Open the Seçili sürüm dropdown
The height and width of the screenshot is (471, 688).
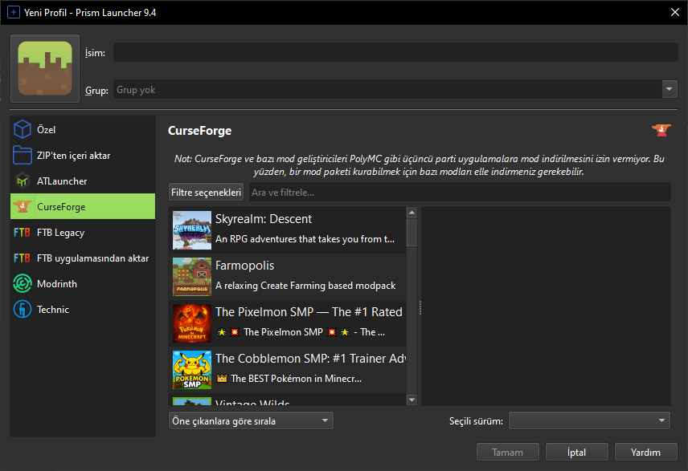tap(589, 420)
